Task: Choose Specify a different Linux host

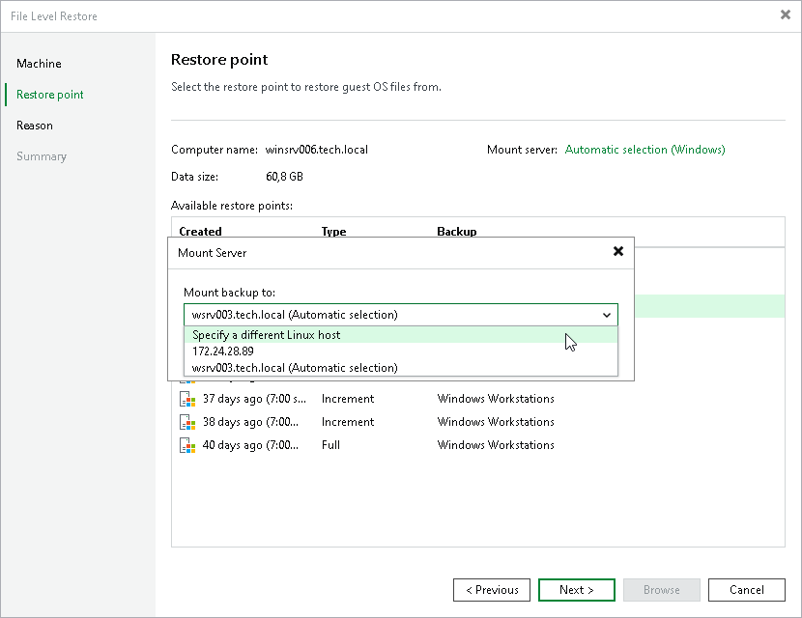Action: [400, 335]
